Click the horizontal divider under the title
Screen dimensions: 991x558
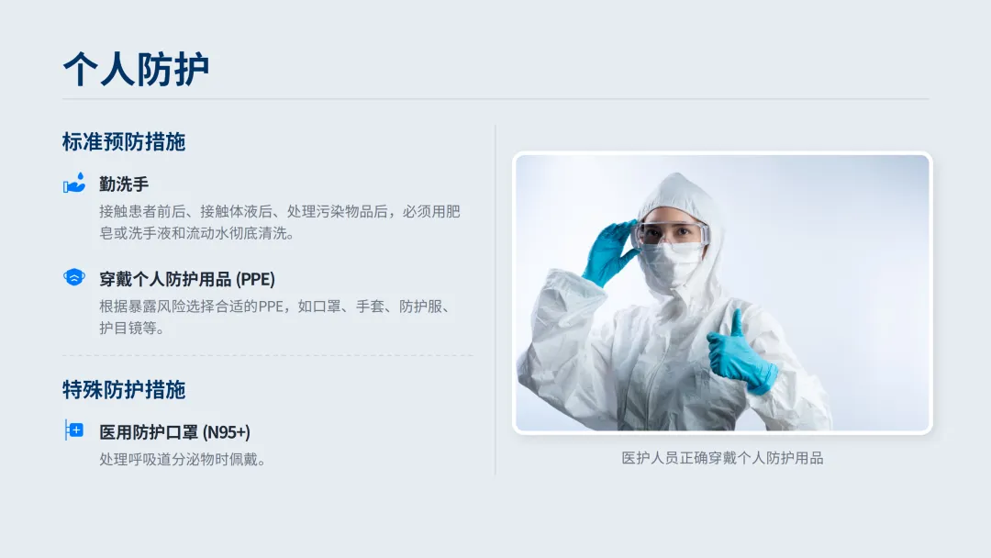[x=495, y=98]
